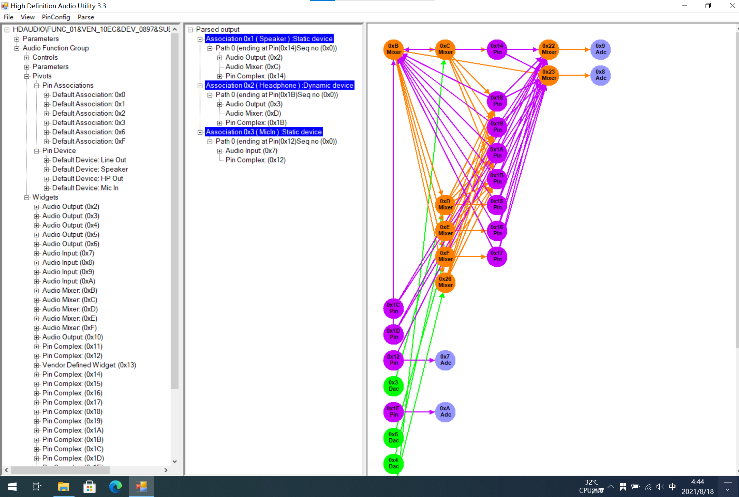Select the 0x3 Dac green node
The width and height of the screenshot is (739, 497).
pyautogui.click(x=393, y=386)
